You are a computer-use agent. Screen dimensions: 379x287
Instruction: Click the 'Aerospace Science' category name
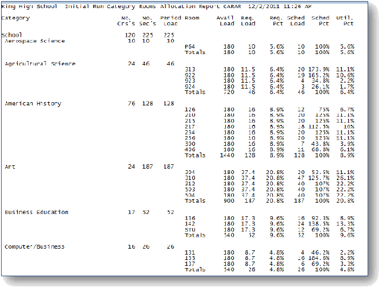(x=35, y=41)
